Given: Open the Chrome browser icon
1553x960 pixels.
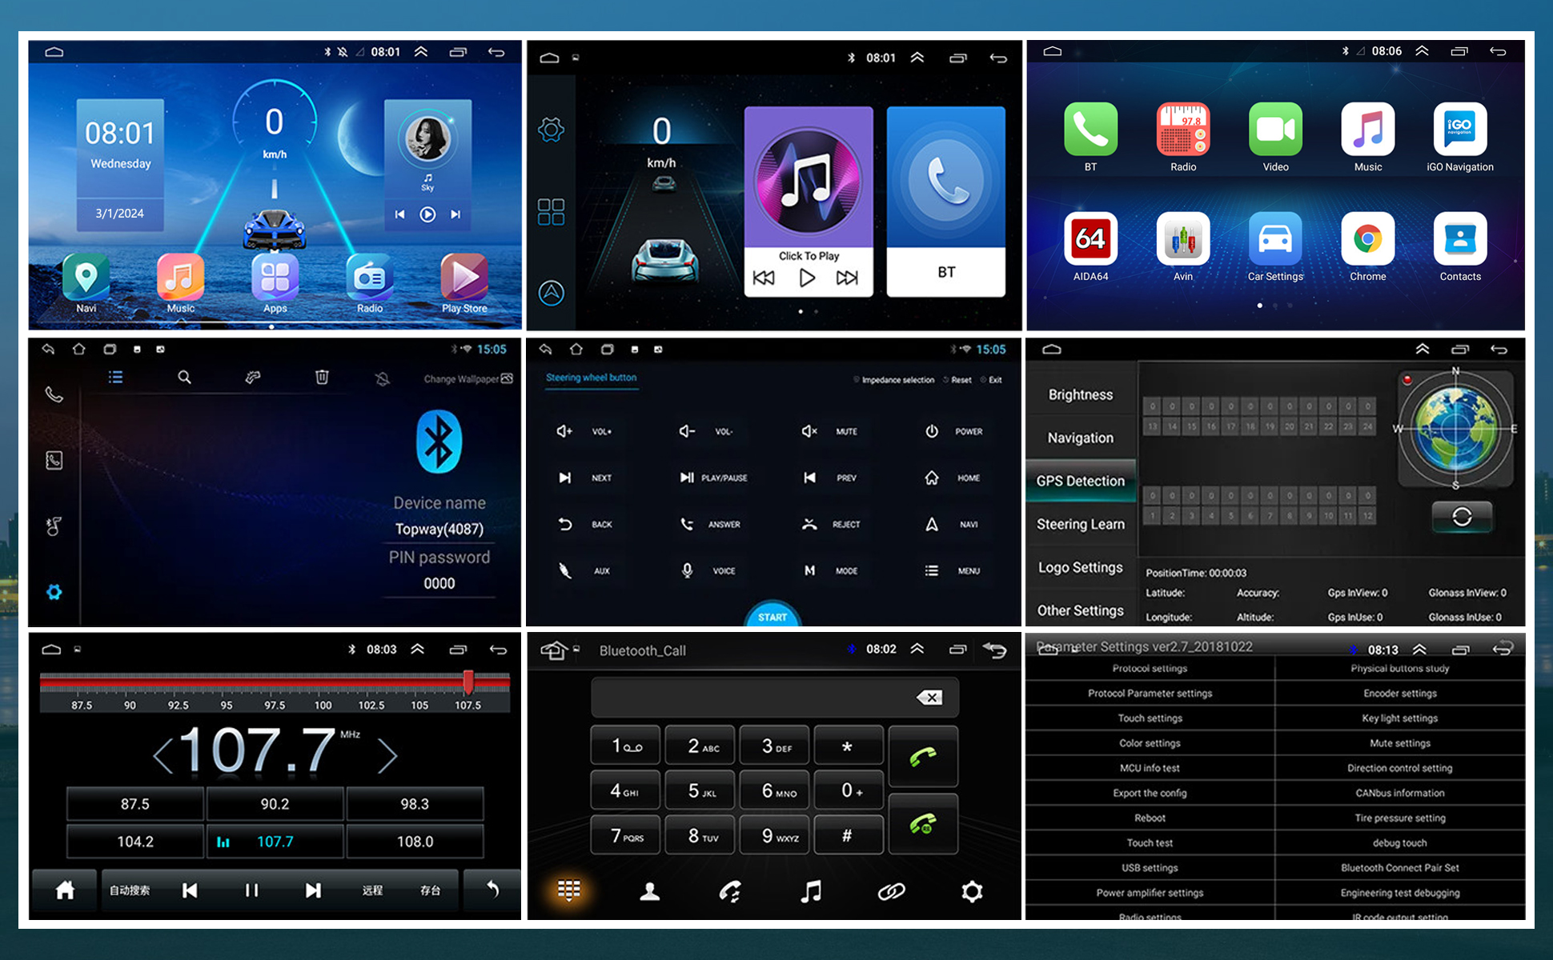Looking at the screenshot, I should click(x=1367, y=238).
